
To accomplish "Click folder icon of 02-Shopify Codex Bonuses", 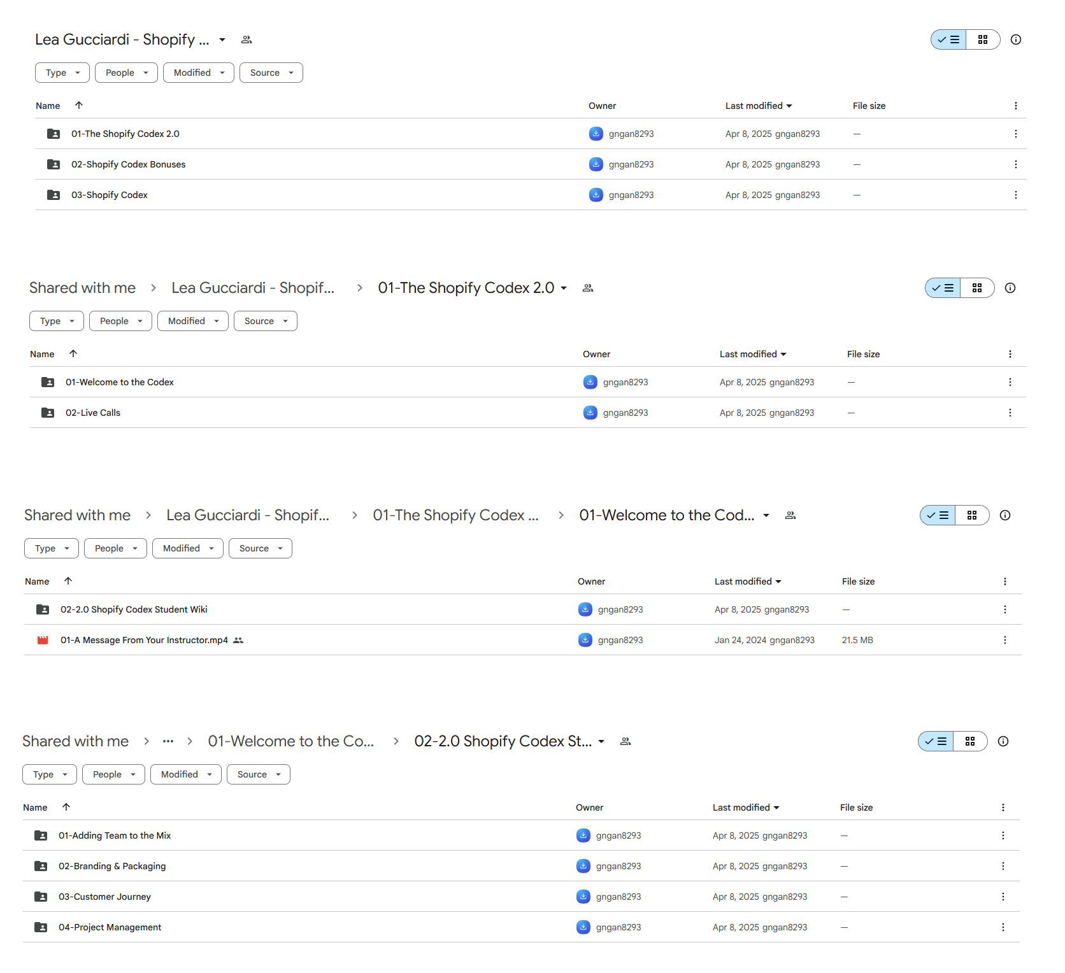I will tap(54, 164).
